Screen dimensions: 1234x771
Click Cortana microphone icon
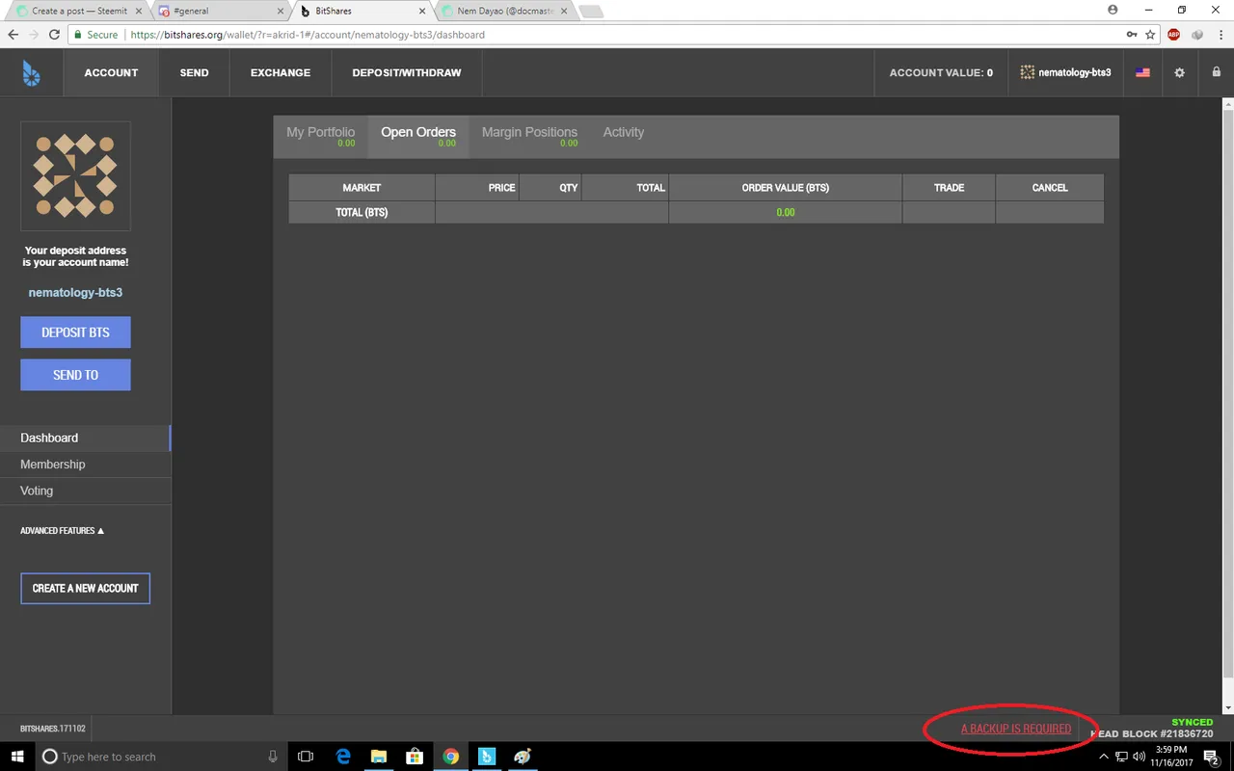[x=273, y=757]
